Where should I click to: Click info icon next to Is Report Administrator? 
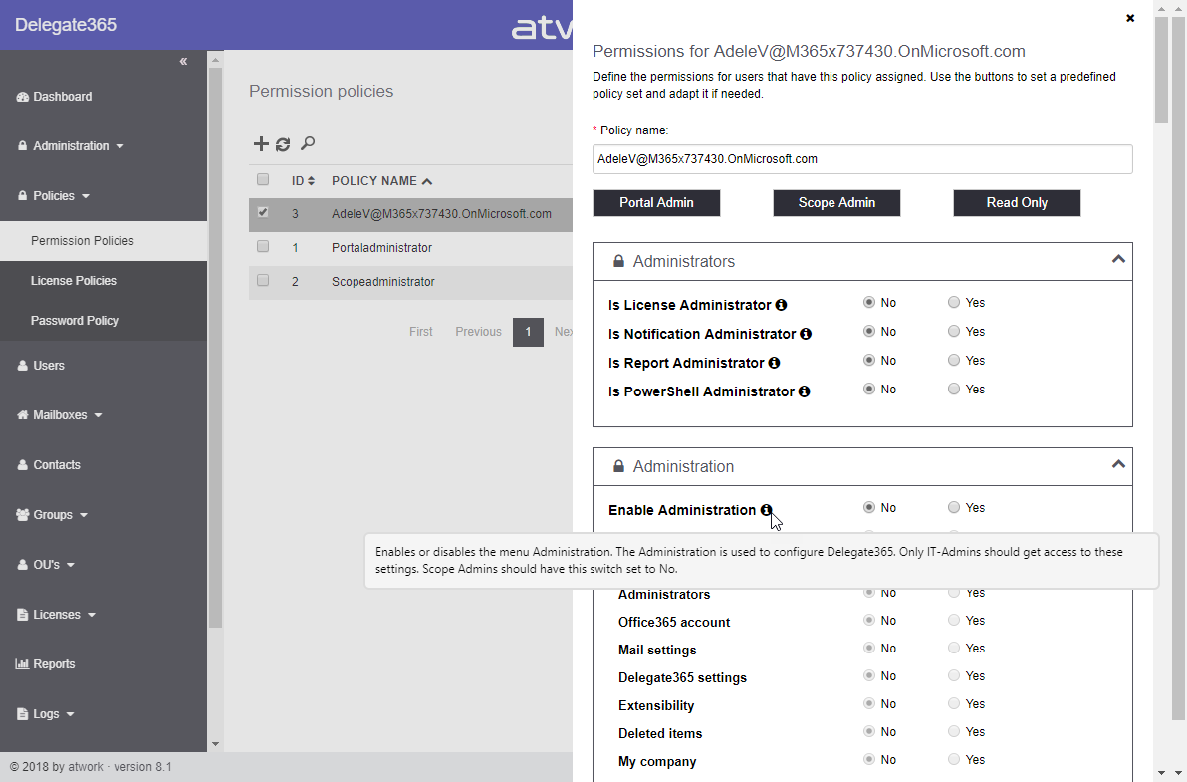[x=775, y=363]
